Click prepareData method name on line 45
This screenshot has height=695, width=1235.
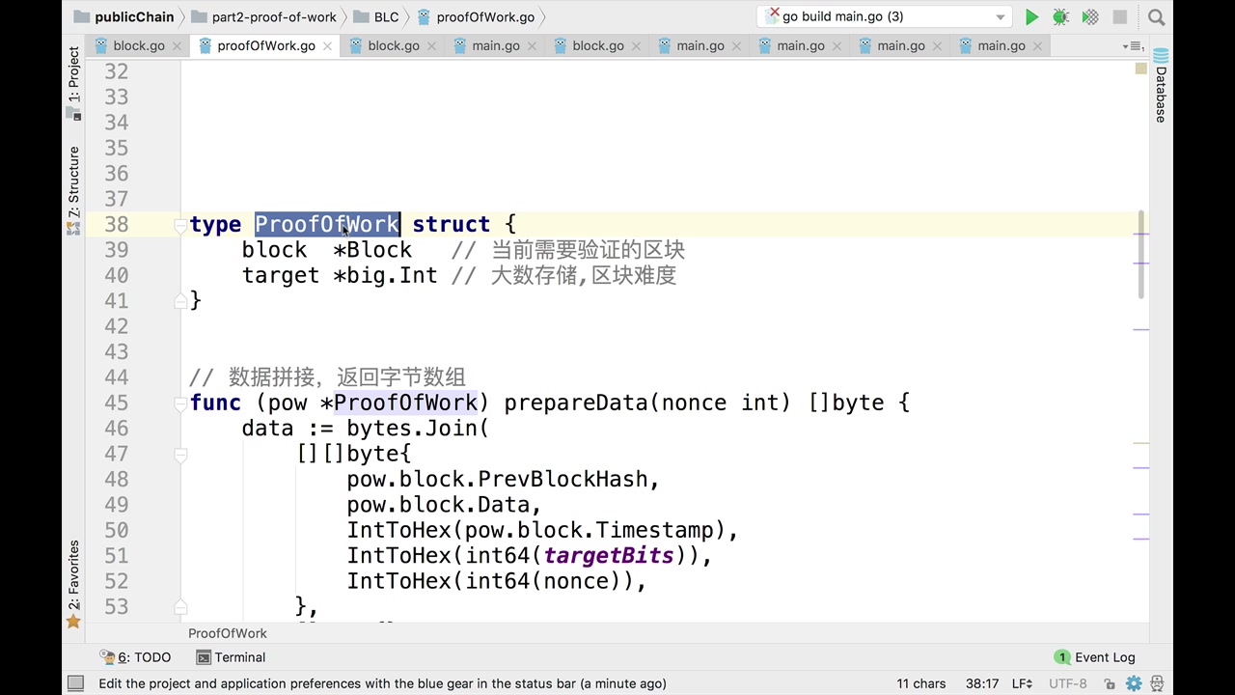[x=577, y=403]
